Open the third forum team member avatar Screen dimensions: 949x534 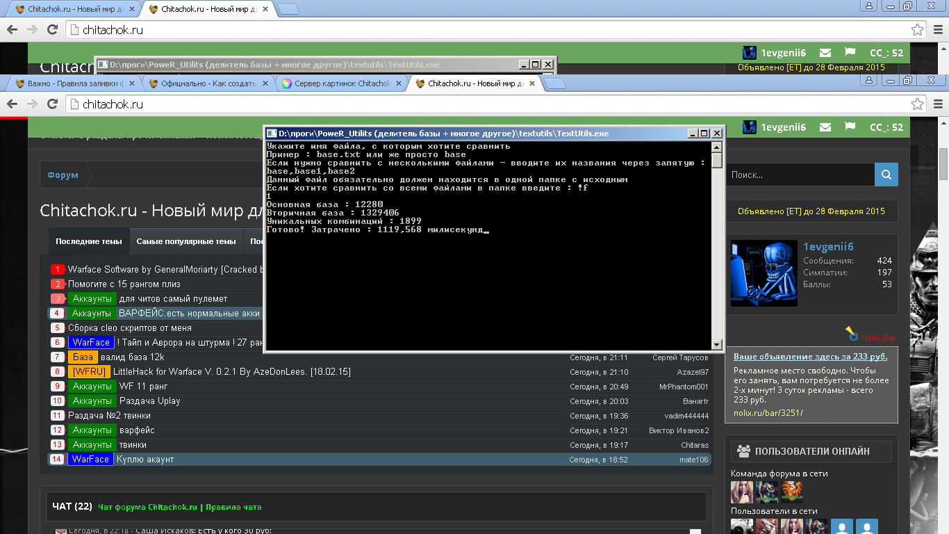point(792,492)
